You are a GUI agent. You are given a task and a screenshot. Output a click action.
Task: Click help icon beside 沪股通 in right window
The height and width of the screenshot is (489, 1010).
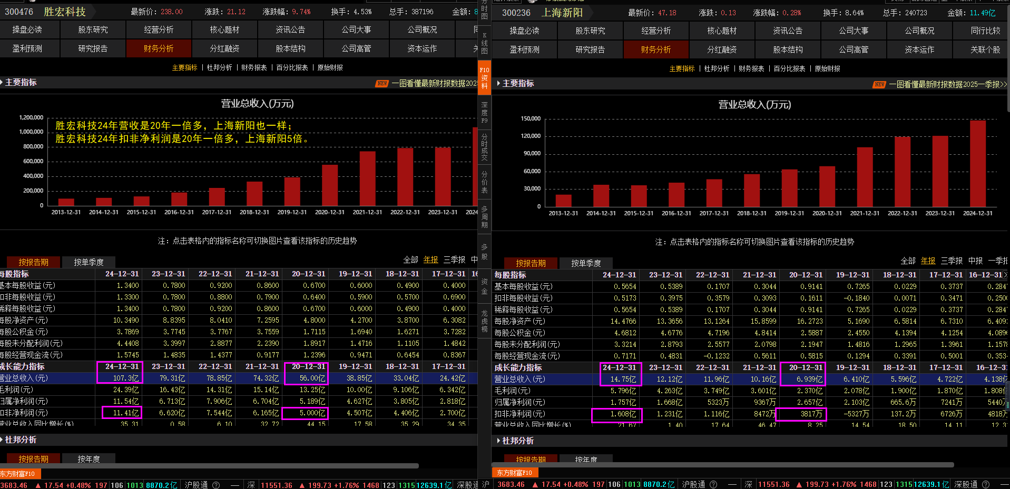pyautogui.click(x=713, y=484)
